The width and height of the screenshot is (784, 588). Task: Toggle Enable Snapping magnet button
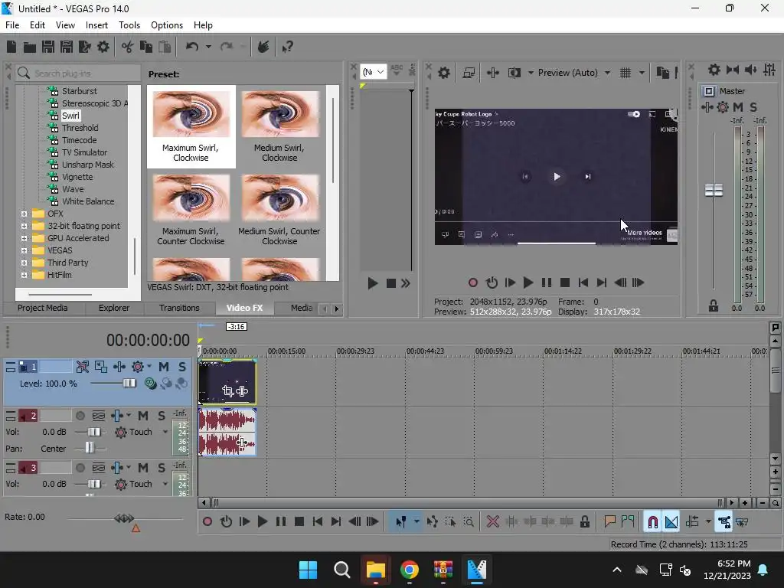(x=652, y=522)
